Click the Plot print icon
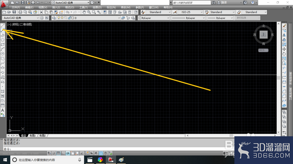 pos(20,12)
